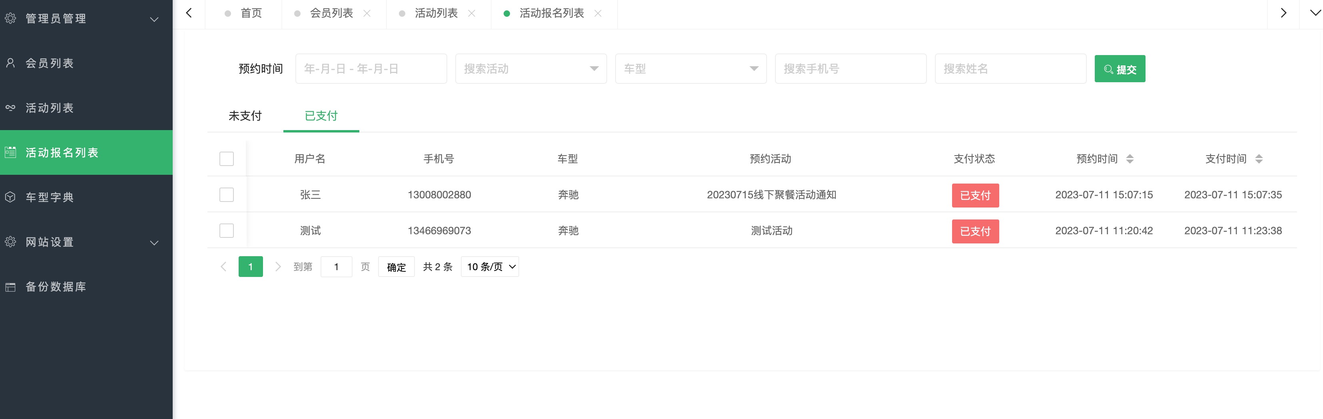Image resolution: width=1323 pixels, height=419 pixels.
Task: Click the 测试活动 activity cell
Action: (771, 231)
